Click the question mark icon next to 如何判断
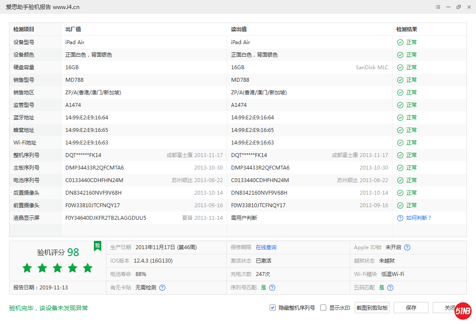Image resolution: width=476 pixels, height=324 pixels. click(x=399, y=218)
